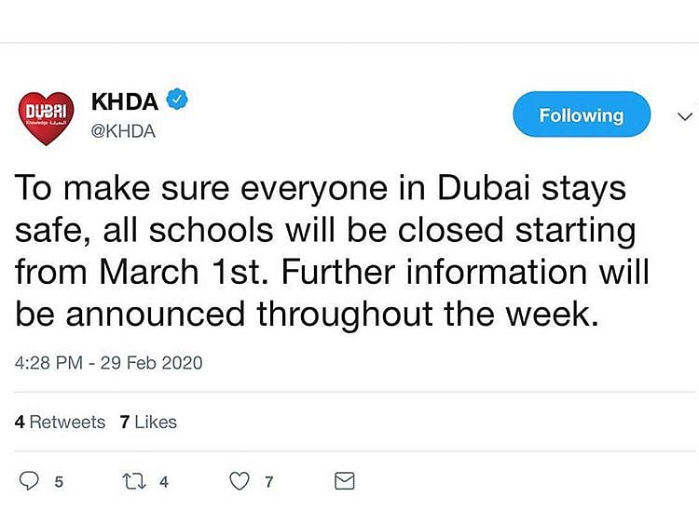Open the KHDA Dubai heart profile picture
699x524 pixels.
pyautogui.click(x=46, y=118)
